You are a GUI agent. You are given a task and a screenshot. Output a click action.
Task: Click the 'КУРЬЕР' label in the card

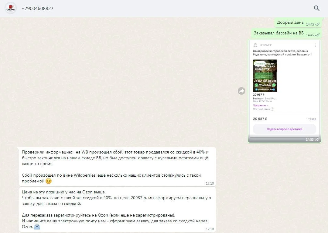pos(266,45)
